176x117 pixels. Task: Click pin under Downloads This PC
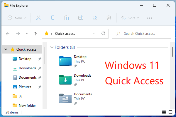coord(76,85)
